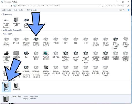The width and height of the screenshot is (132, 104).
Task: Select the MITSUBISHI CP70D Series(USB) printer
Action: (96, 56)
